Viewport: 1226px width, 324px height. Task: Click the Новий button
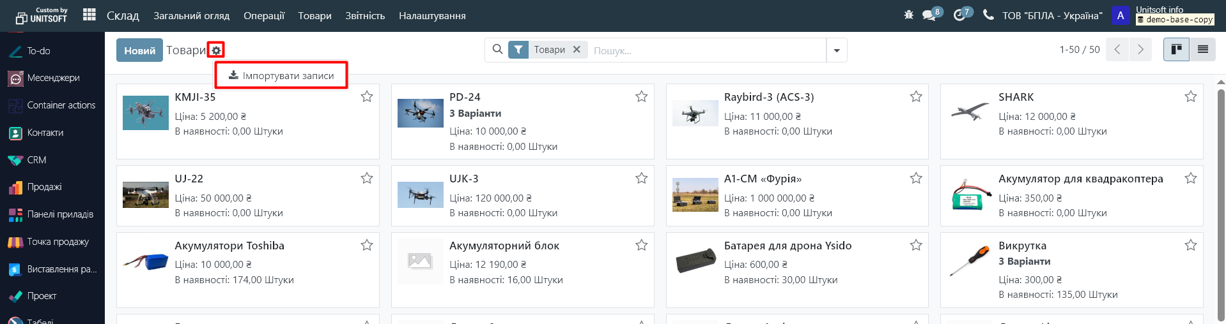click(x=139, y=50)
